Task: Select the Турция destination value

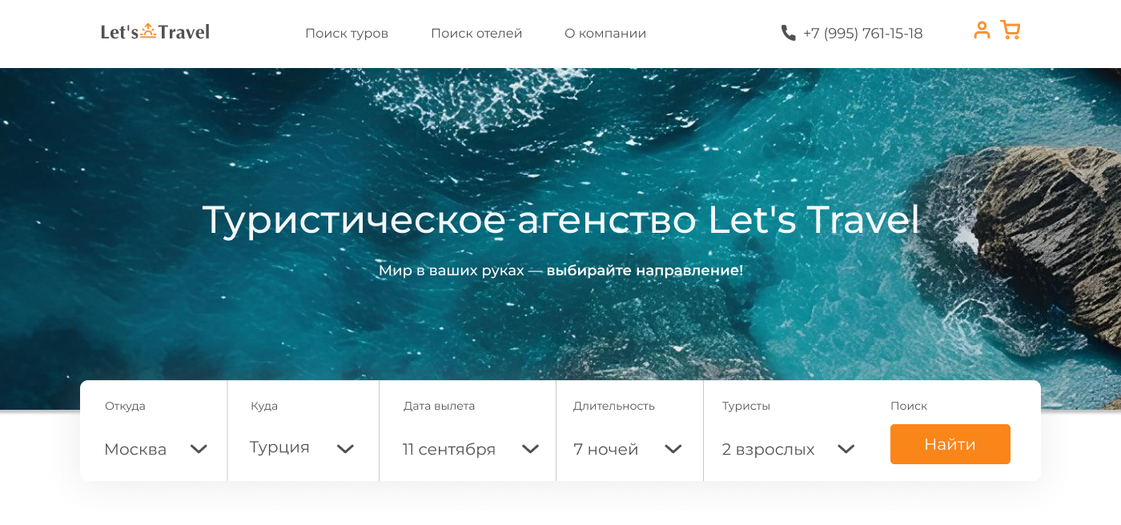Action: pos(279,447)
